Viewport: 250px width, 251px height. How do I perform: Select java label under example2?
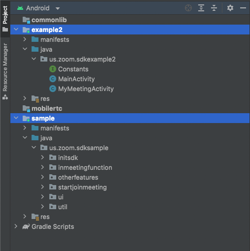pyautogui.click(x=46, y=49)
